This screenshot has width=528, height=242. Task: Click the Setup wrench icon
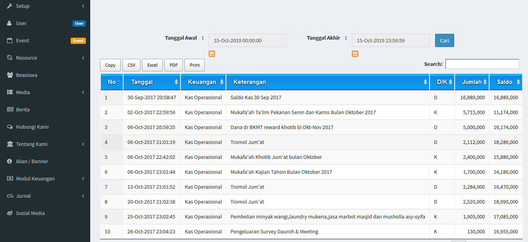coord(10,6)
